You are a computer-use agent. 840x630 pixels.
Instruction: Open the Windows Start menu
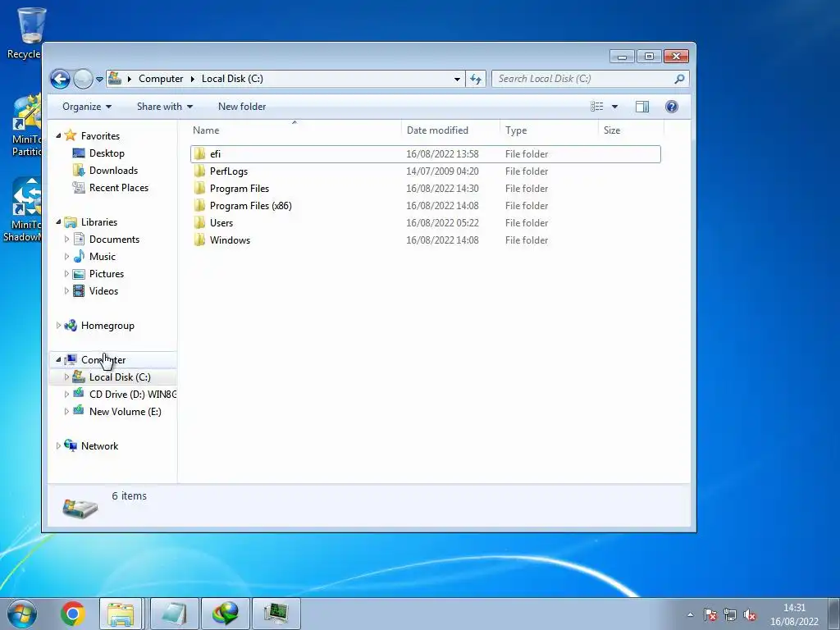click(21, 614)
